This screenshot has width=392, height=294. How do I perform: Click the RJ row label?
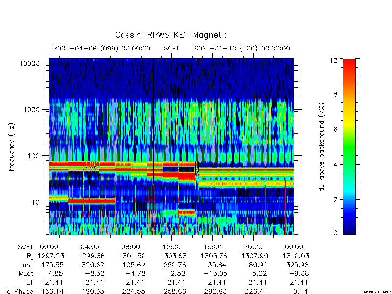(x=30, y=256)
